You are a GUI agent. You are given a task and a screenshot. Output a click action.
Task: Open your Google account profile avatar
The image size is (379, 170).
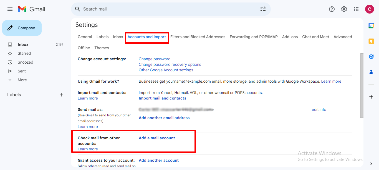pos(370,9)
